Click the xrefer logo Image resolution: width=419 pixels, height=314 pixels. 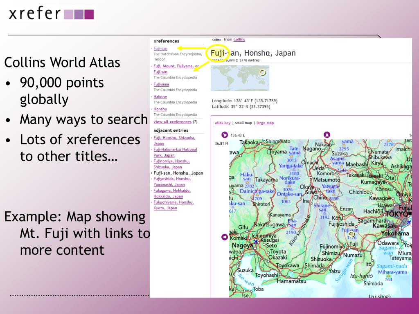(51, 13)
